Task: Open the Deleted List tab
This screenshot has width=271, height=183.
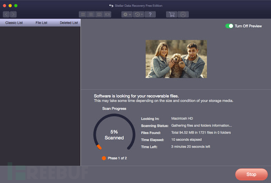Action: click(69, 23)
